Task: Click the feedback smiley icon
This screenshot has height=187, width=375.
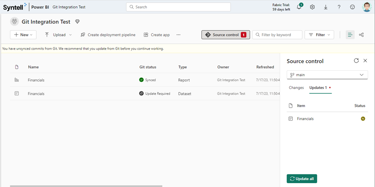Action: click(352, 7)
